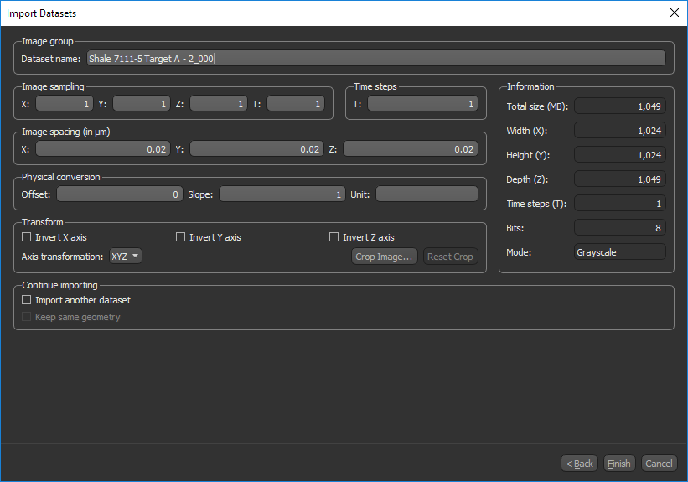Open the Axis transformation XYZ dropdown

tap(126, 257)
